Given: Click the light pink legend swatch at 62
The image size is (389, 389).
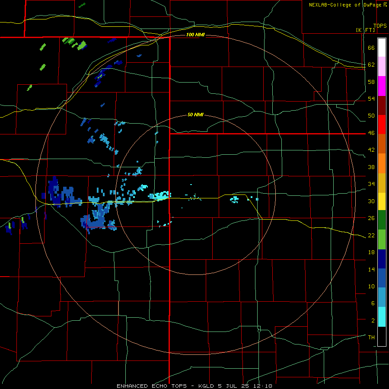Looking at the screenshot, I should (382, 67).
